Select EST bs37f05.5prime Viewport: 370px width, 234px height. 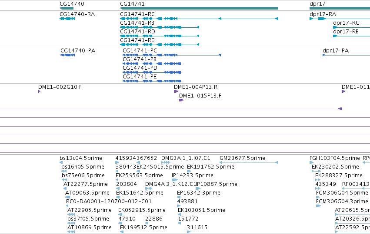[x=88, y=219]
